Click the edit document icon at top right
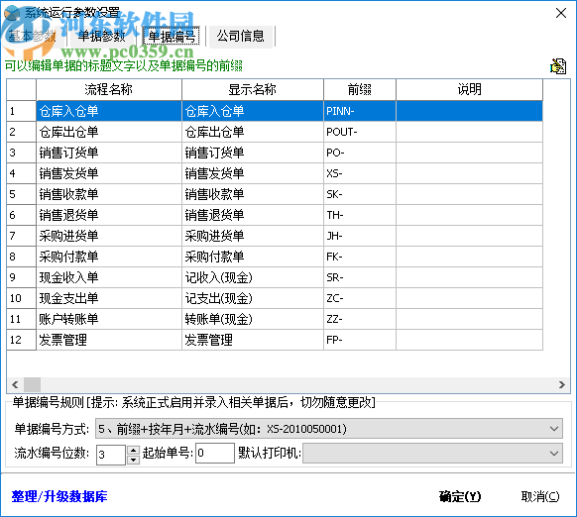The image size is (577, 517). pyautogui.click(x=558, y=66)
